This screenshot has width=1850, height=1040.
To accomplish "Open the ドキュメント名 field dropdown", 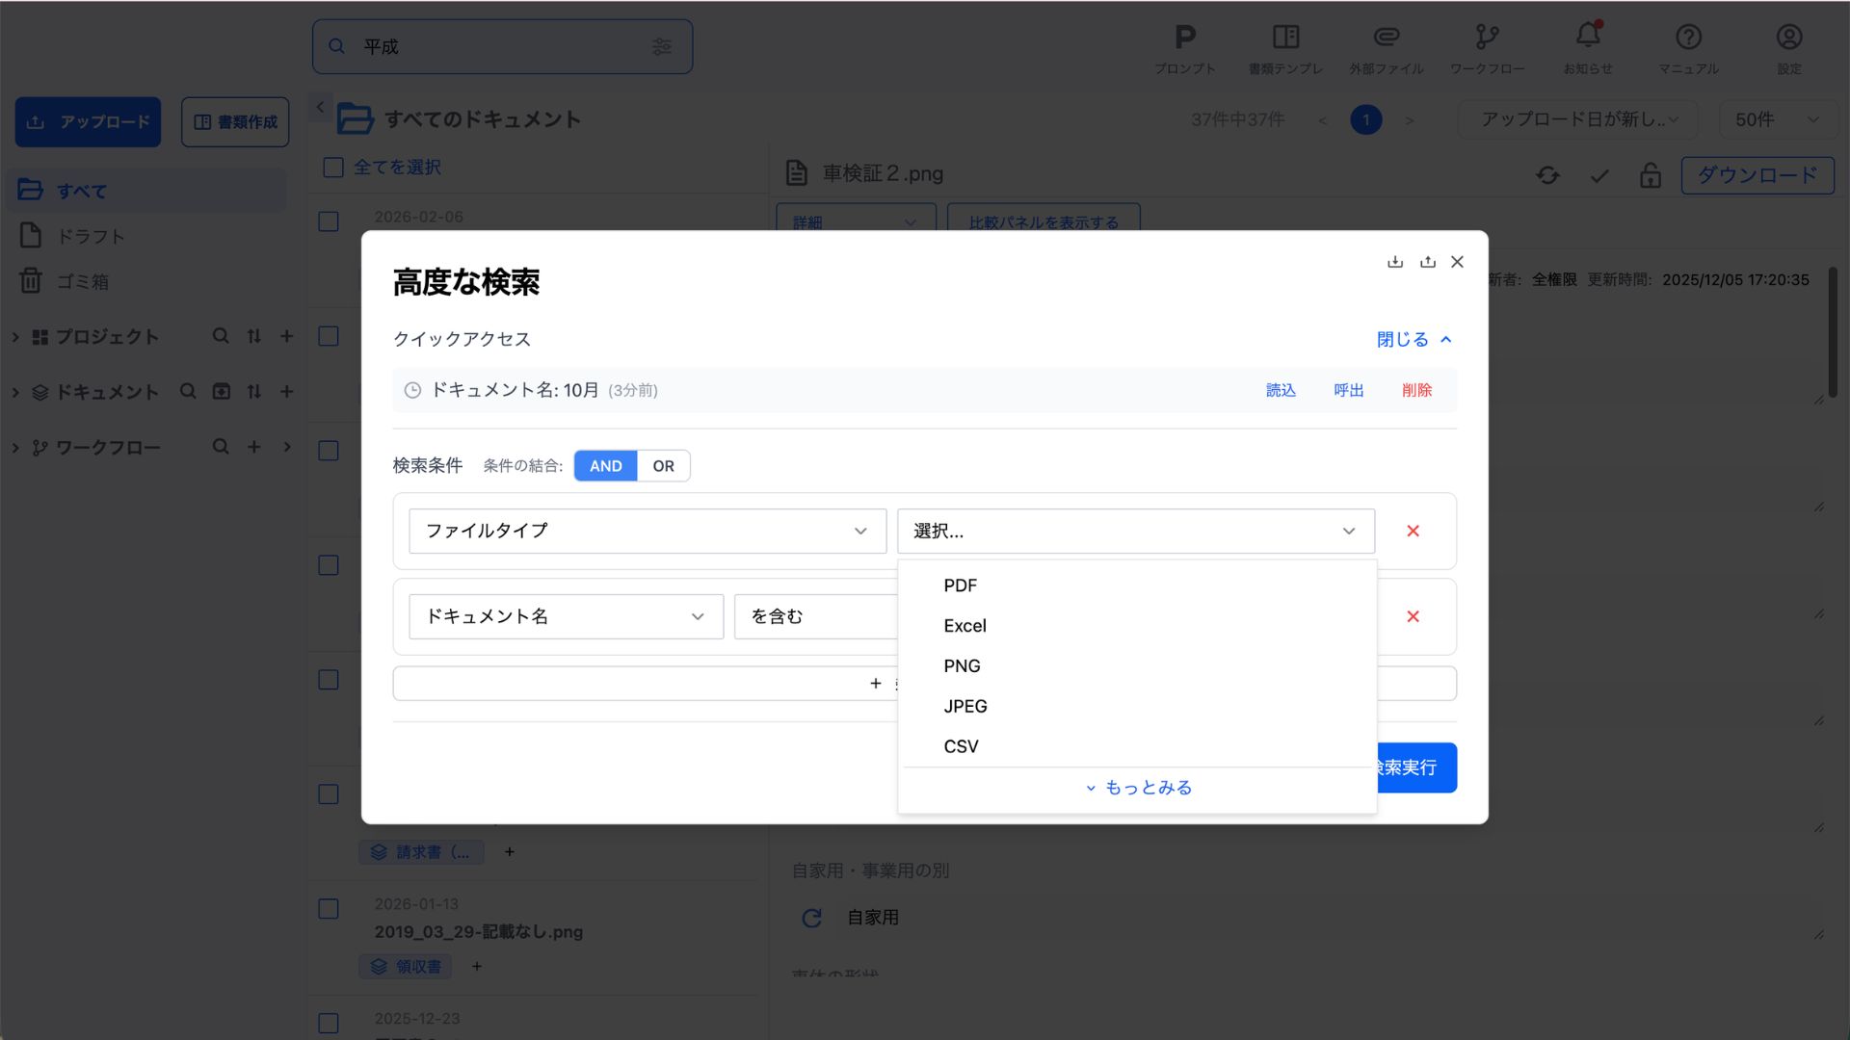I will coord(566,616).
